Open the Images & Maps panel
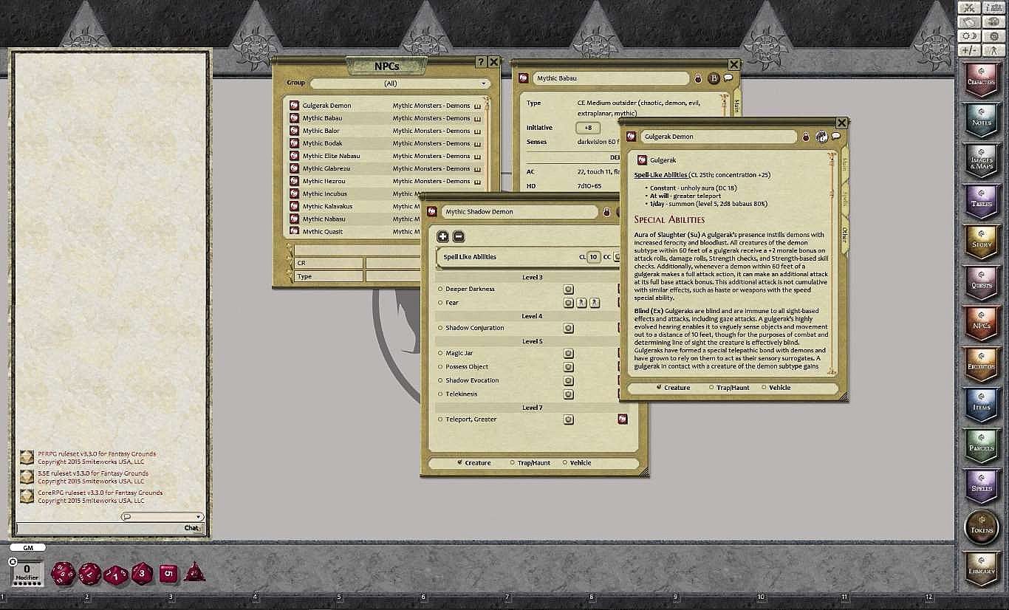Image resolution: width=1009 pixels, height=610 pixels. (982, 160)
